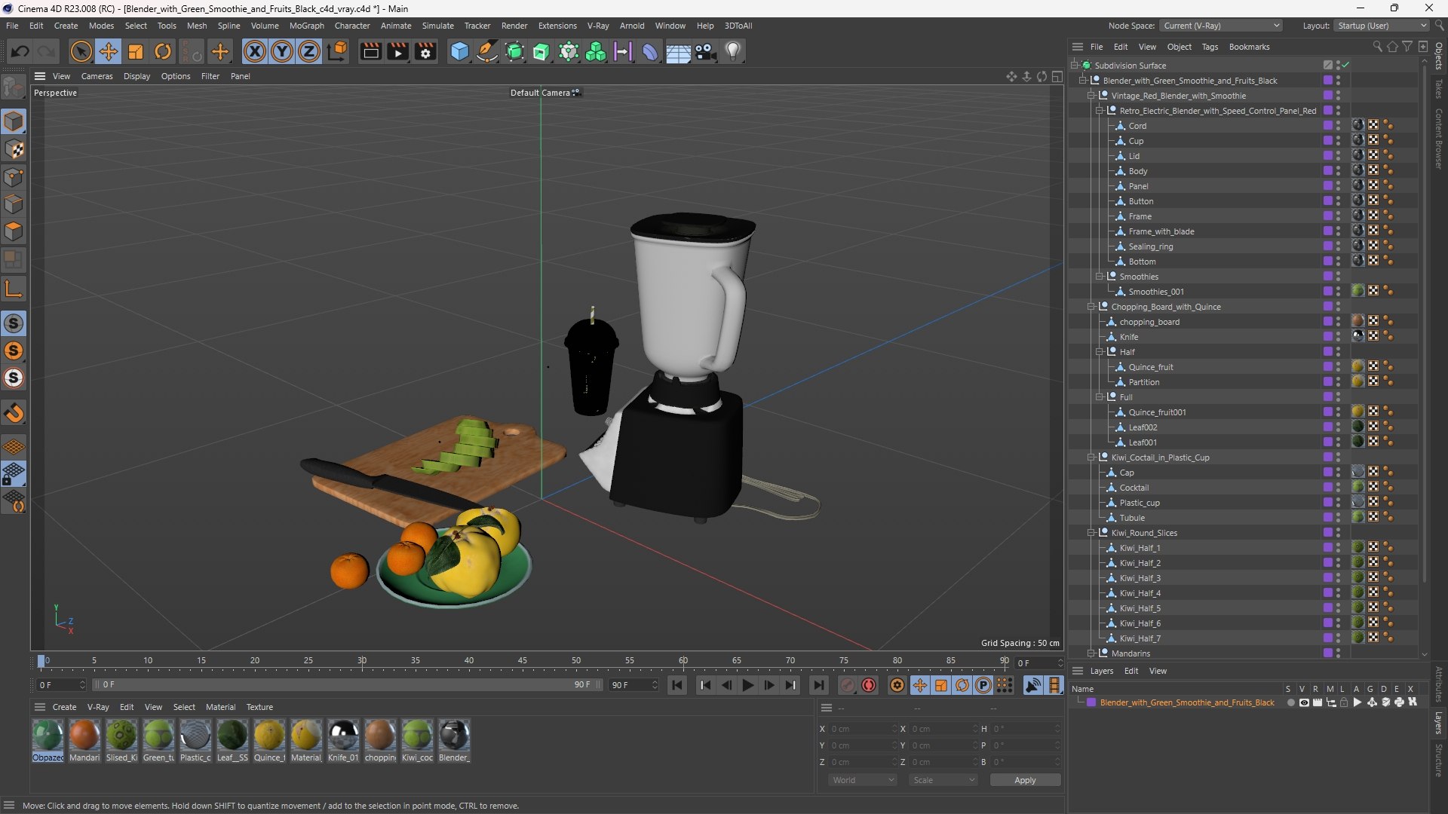Open viewport Cameras menu
The height and width of the screenshot is (814, 1448).
[x=97, y=76]
